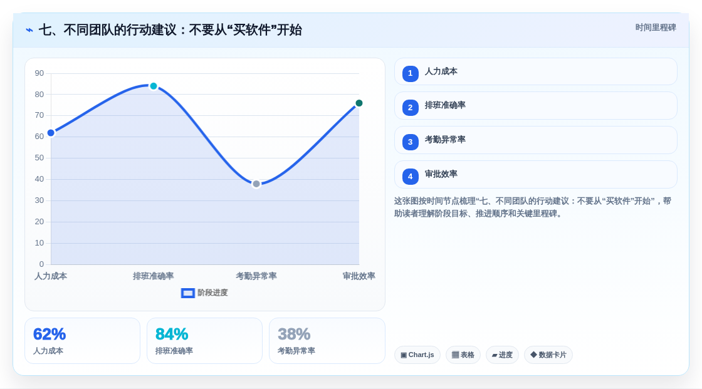Click the blue lightning icon beside the title
The image size is (702, 389).
point(29,30)
